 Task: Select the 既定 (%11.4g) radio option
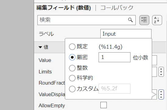pyautogui.click(x=72, y=47)
